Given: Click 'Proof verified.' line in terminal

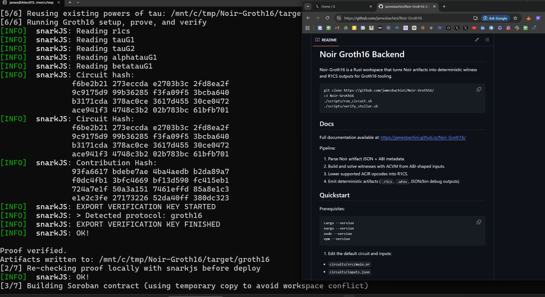Looking at the screenshot, I should 34,251.
